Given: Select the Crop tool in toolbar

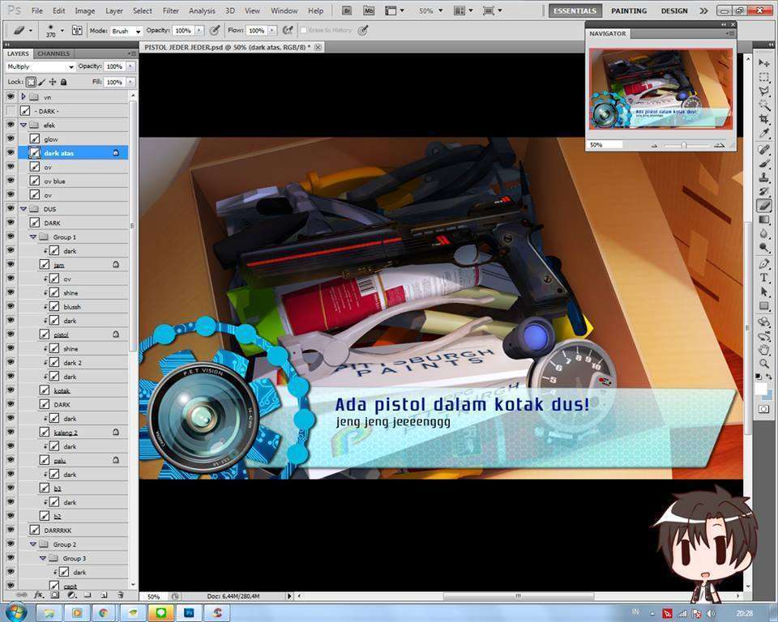Looking at the screenshot, I should [x=763, y=119].
